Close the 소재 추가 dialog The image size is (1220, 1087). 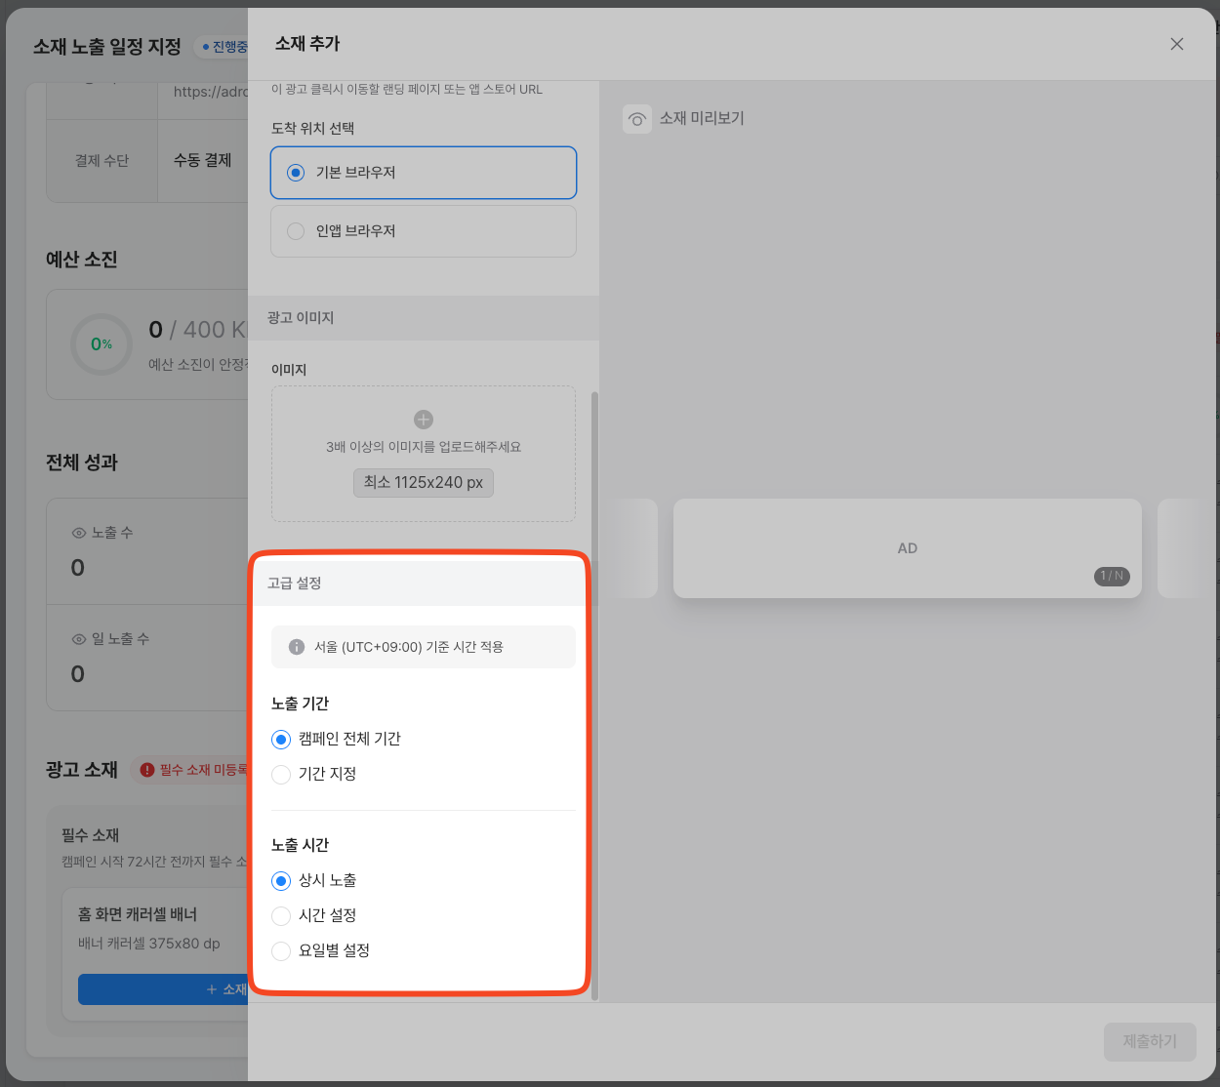click(x=1176, y=44)
